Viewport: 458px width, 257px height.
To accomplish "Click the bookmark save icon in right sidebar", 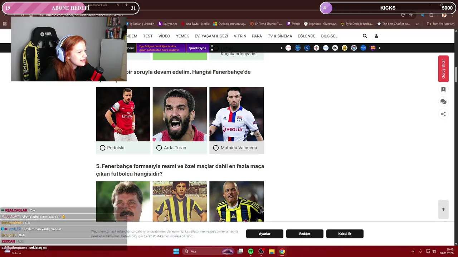I will pos(443,89).
